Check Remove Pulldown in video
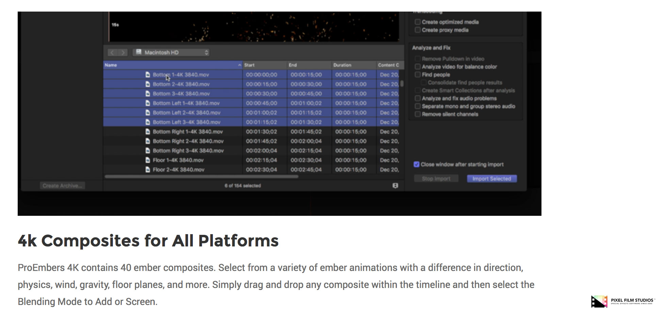Image resolution: width=668 pixels, height=322 pixels. pyautogui.click(x=418, y=59)
